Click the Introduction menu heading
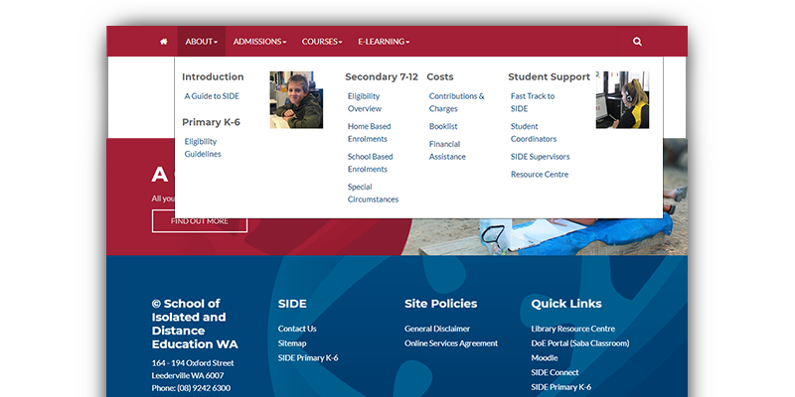The image size is (795, 397). (x=213, y=77)
